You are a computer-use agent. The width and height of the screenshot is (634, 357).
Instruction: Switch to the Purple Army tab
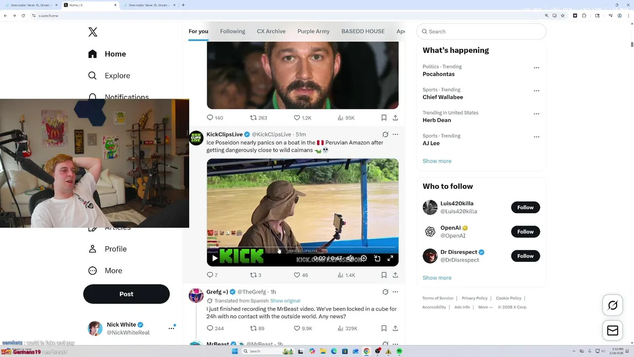click(313, 31)
